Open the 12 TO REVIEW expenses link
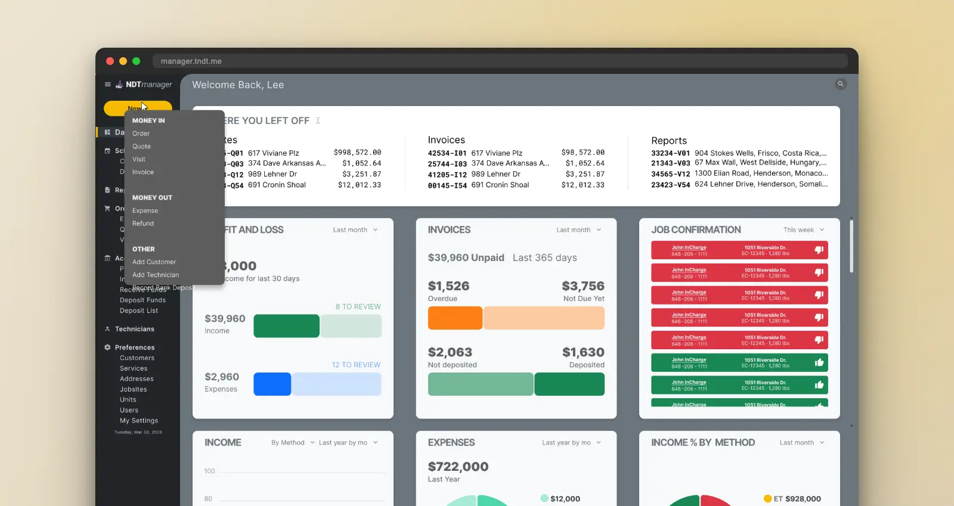Viewport: 954px width, 506px height. click(x=356, y=365)
